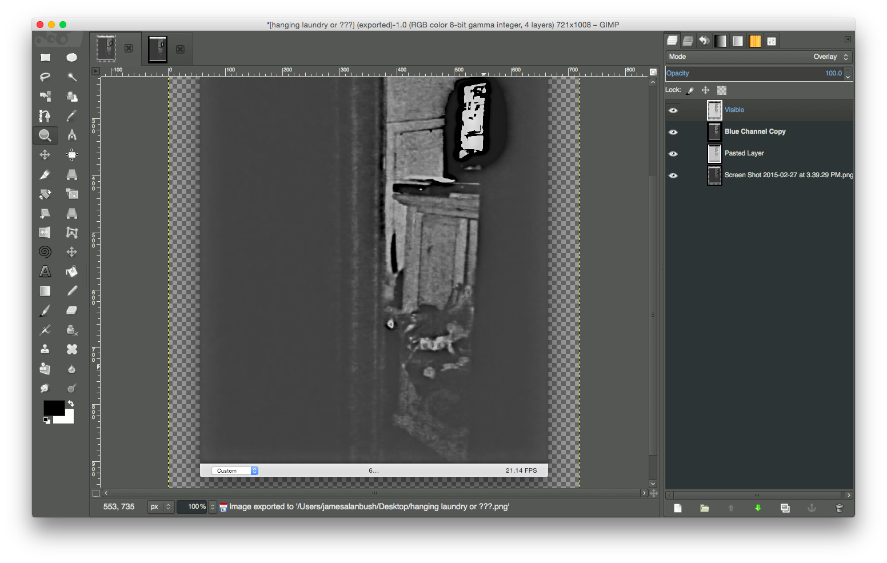
Task: Duplicate the selected layer
Action: pos(785,508)
